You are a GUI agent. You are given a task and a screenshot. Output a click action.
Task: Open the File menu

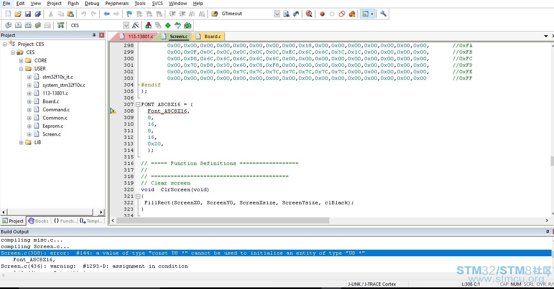click(x=7, y=3)
